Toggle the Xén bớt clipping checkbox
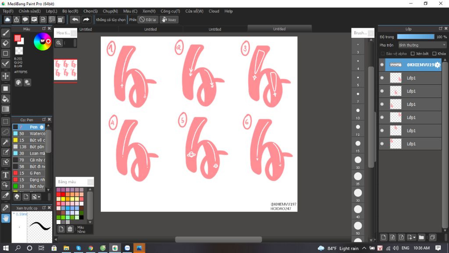 click(x=413, y=54)
